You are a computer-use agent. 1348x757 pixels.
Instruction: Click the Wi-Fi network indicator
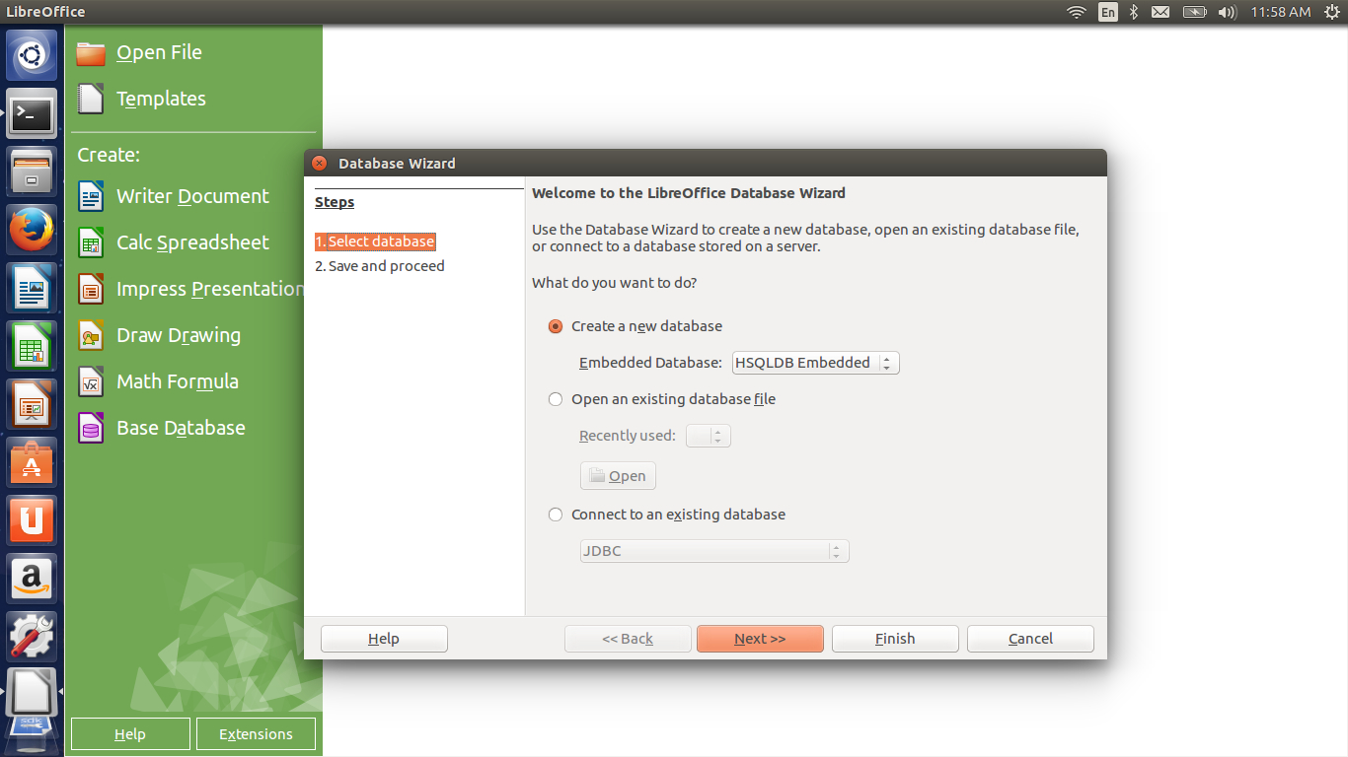point(1077,12)
